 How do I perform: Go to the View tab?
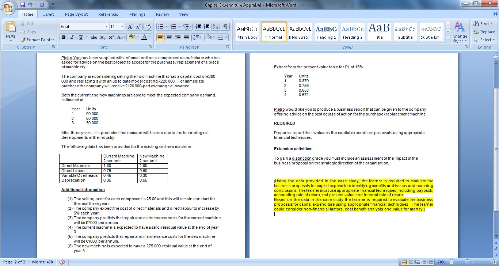pyautogui.click(x=184, y=14)
